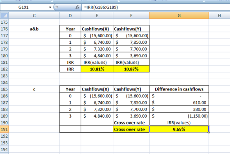Image resolution: width=230 pixels, height=154 pixels.
Task: Click the 7,700.00 cell in row 179
Action: pyautogui.click(x=131, y=49)
